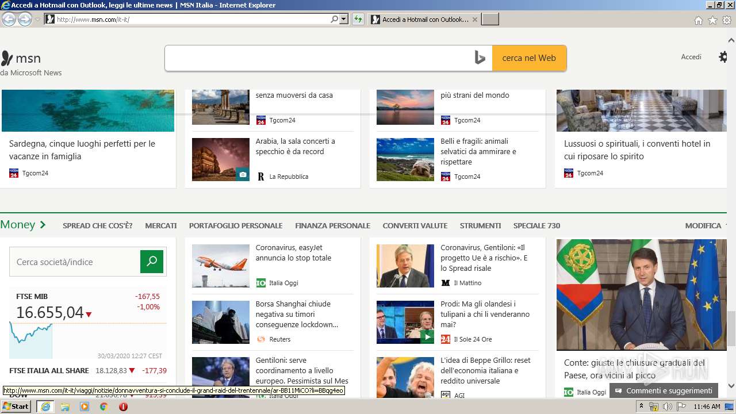Open the browser Home icon
Viewport: 736px width, 414px height.
[698, 20]
